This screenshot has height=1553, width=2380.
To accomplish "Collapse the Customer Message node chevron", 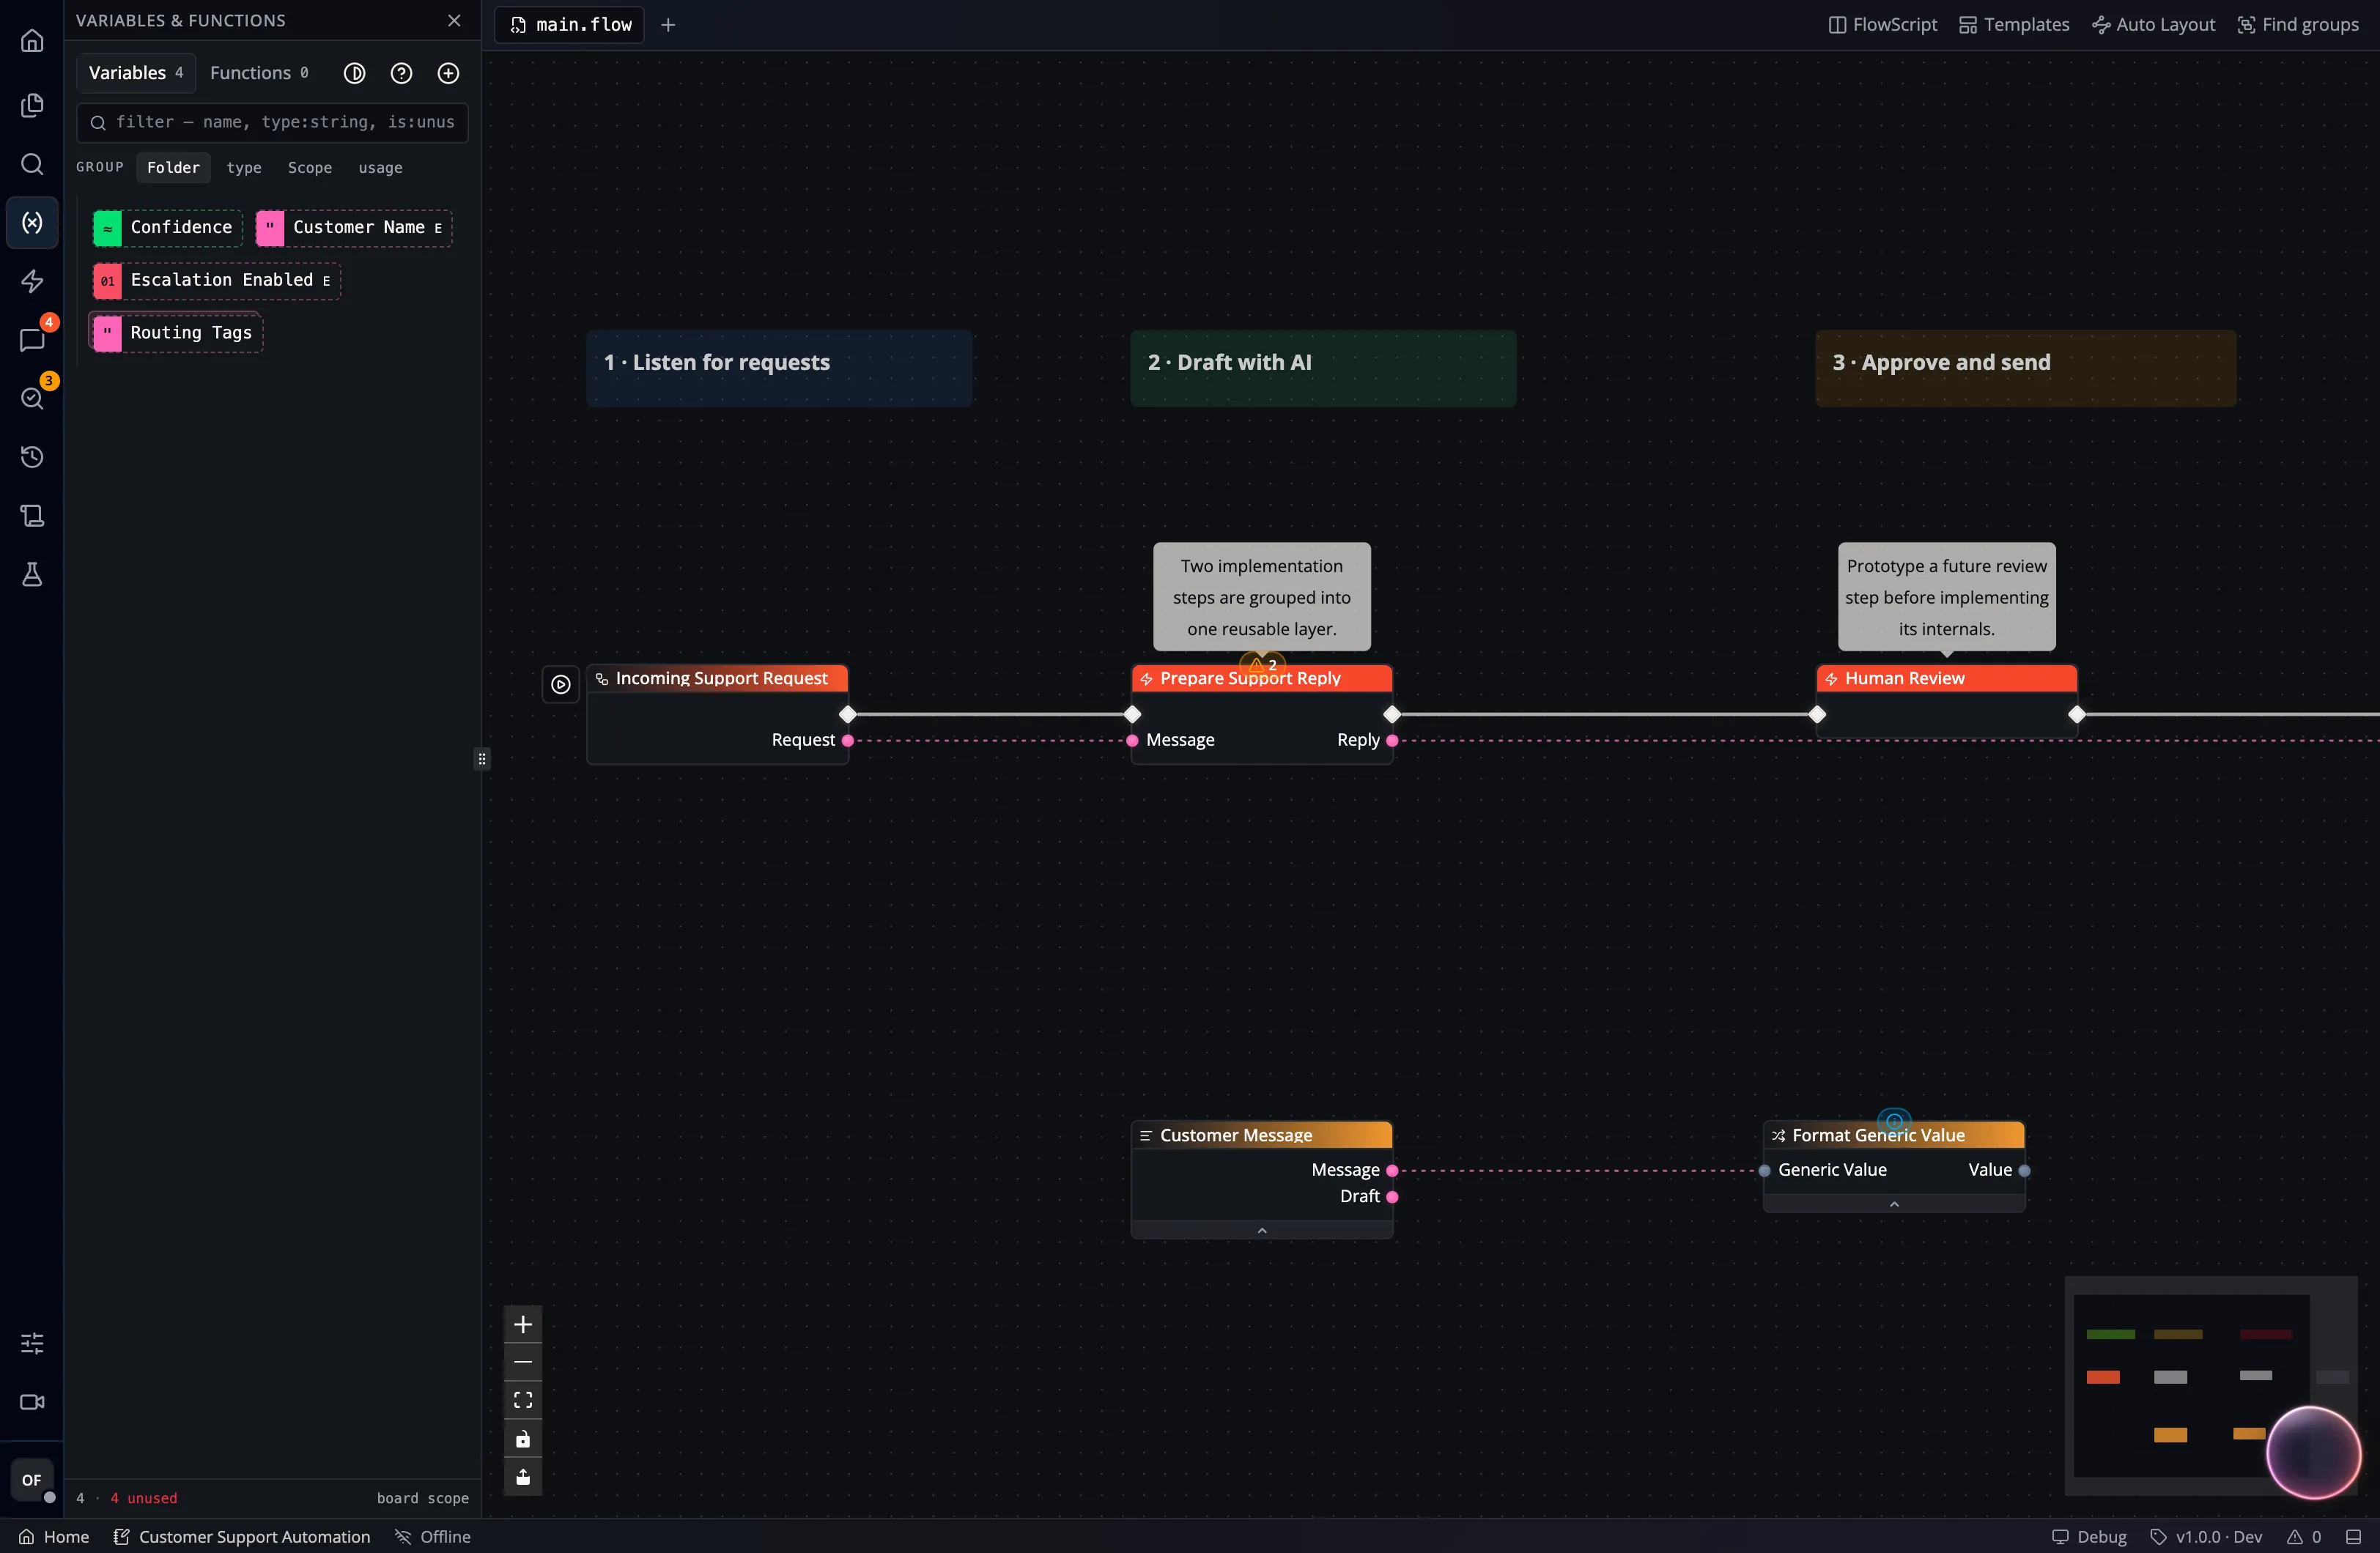I will pyautogui.click(x=1262, y=1231).
